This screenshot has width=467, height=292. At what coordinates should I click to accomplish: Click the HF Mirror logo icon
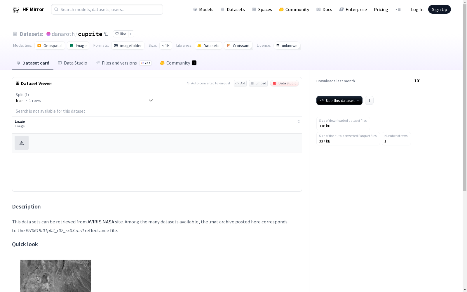16,10
